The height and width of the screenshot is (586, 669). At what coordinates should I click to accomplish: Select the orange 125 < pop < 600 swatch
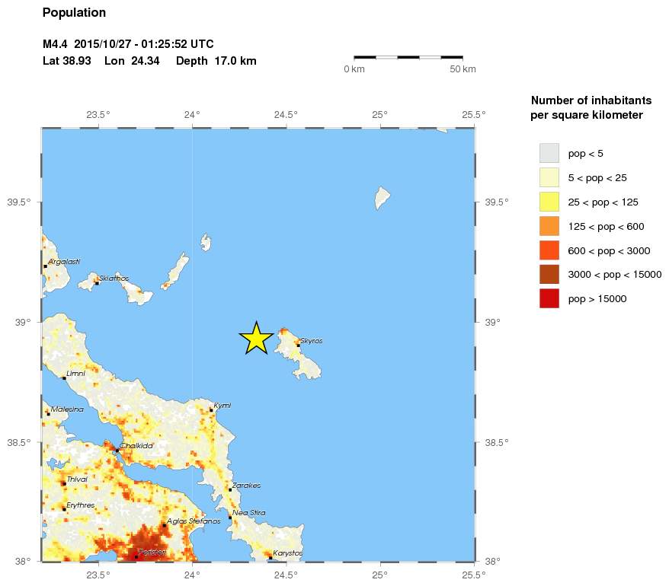coord(549,226)
